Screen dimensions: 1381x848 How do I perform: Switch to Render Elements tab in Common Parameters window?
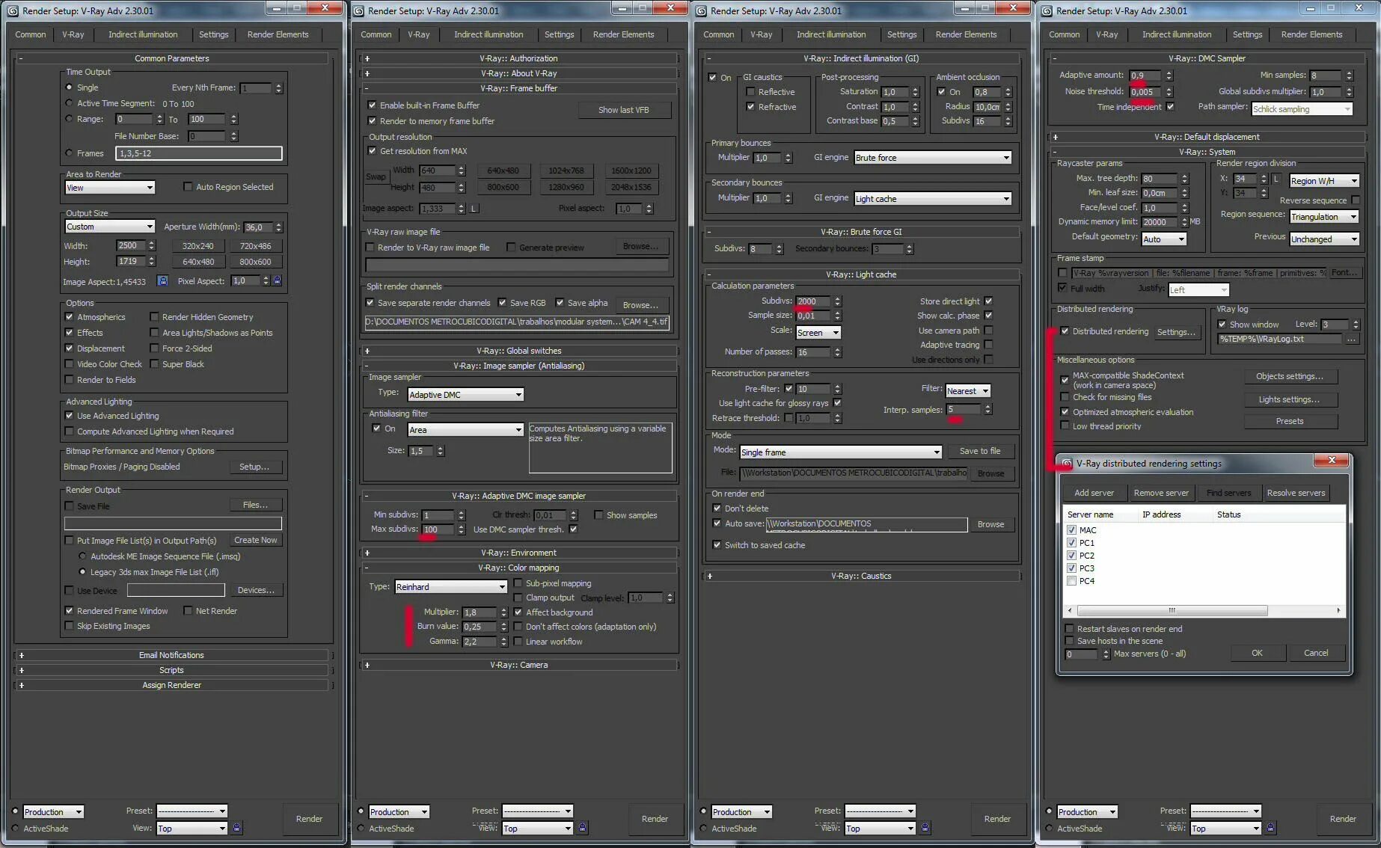(x=278, y=34)
